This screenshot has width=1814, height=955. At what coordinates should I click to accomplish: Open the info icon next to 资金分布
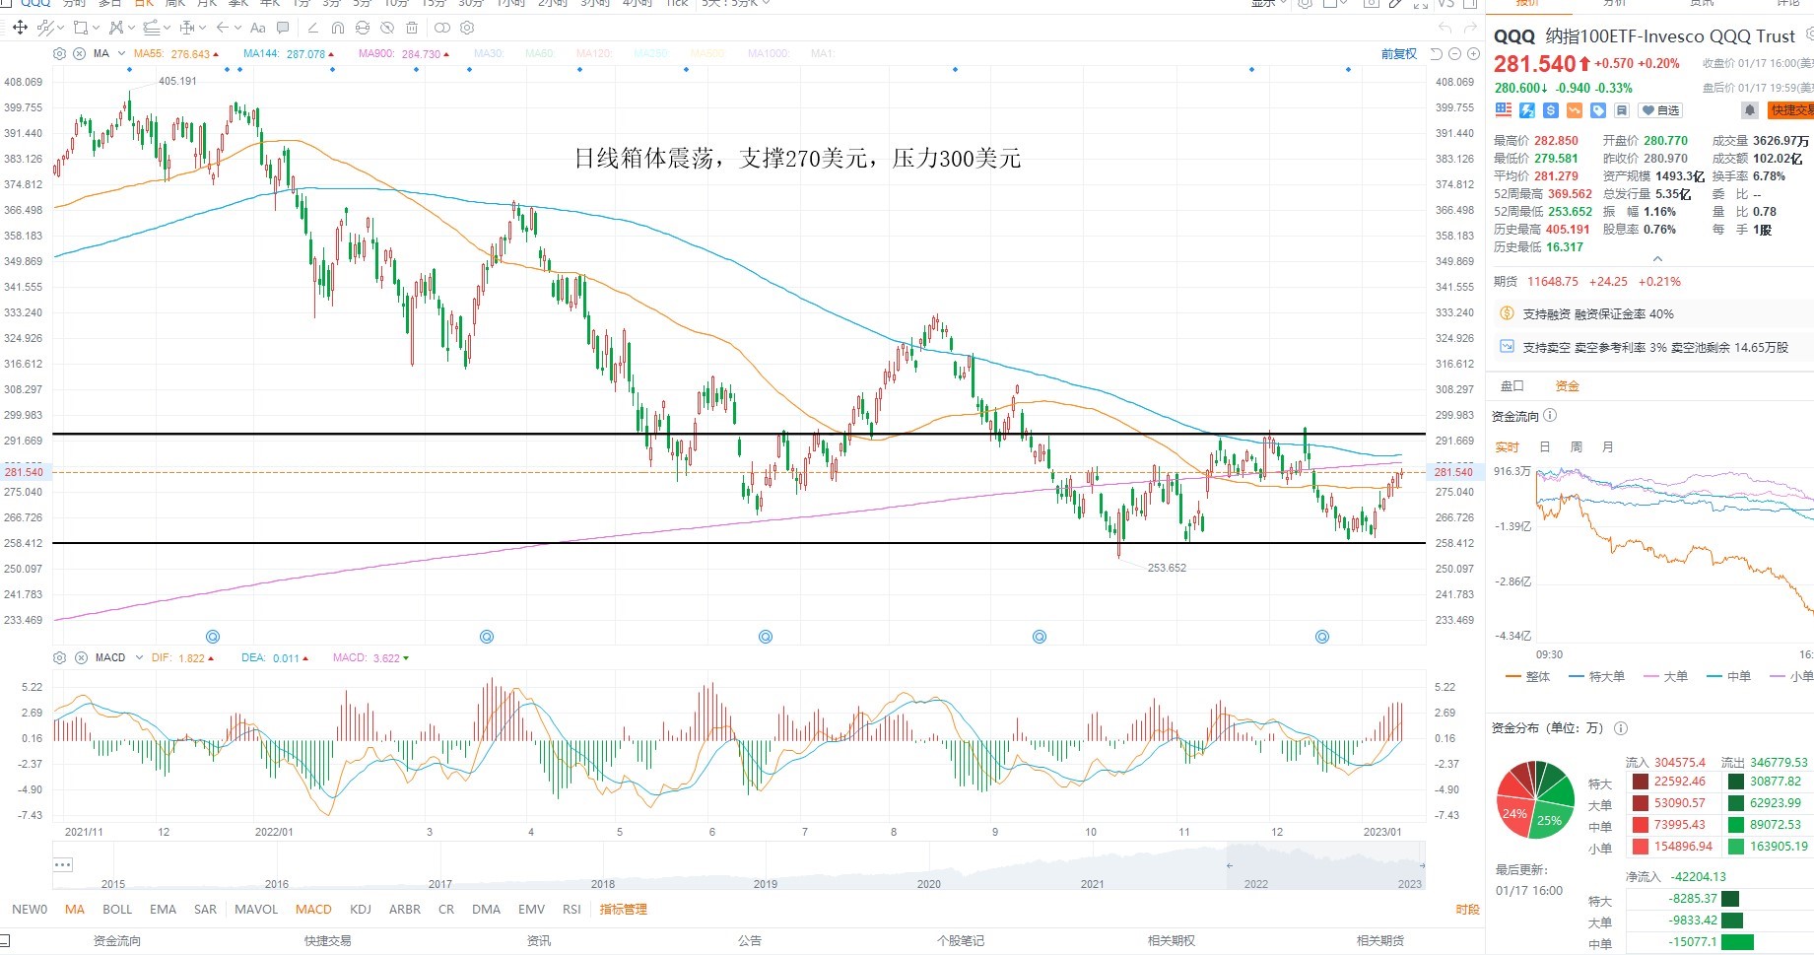(1621, 728)
